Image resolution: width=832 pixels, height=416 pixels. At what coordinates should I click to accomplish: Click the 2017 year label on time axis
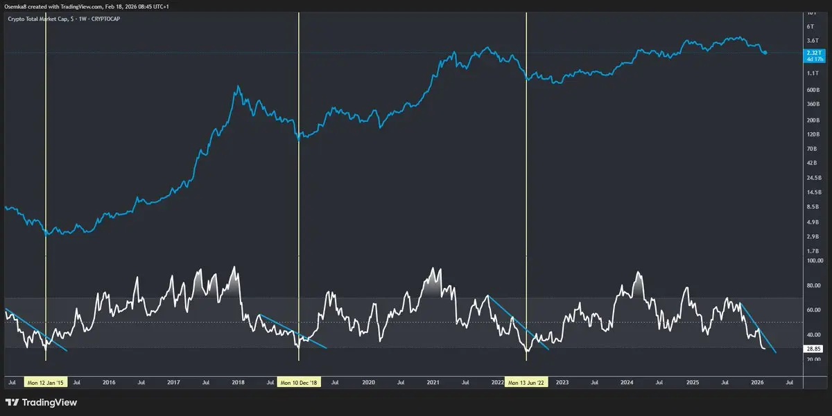[x=173, y=382]
